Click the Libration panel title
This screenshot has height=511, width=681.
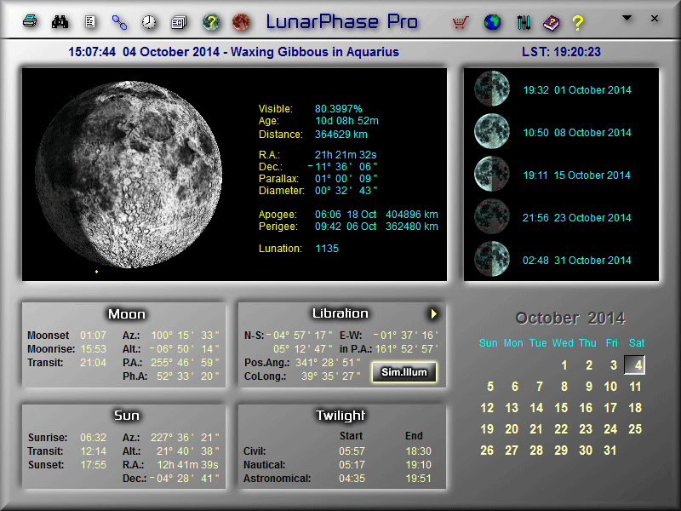pos(340,313)
